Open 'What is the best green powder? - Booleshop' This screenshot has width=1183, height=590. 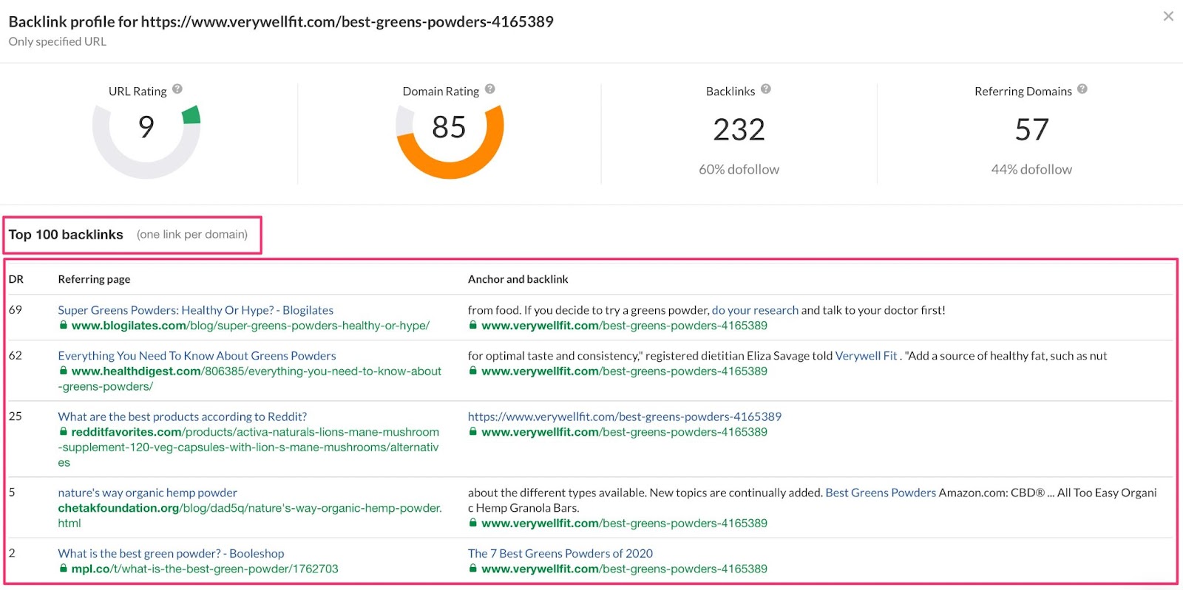point(171,553)
